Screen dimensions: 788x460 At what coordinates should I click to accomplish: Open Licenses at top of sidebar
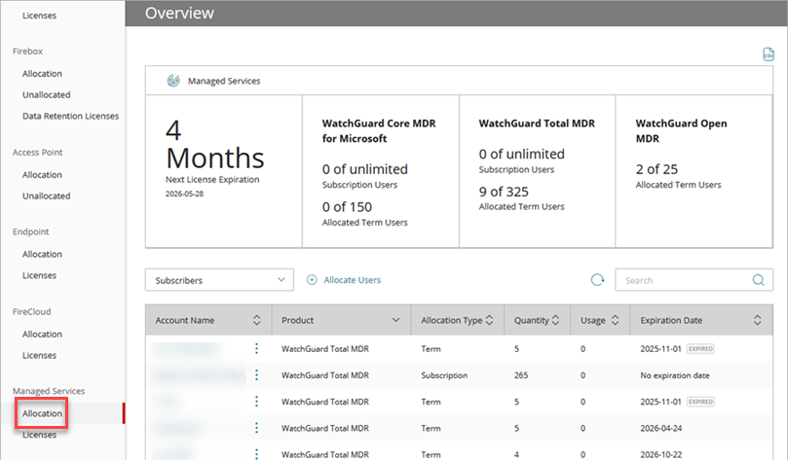pyautogui.click(x=39, y=16)
